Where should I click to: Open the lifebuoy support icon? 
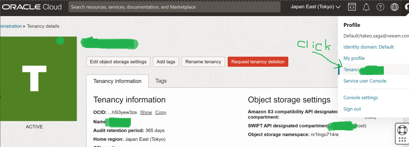tap(402, 130)
